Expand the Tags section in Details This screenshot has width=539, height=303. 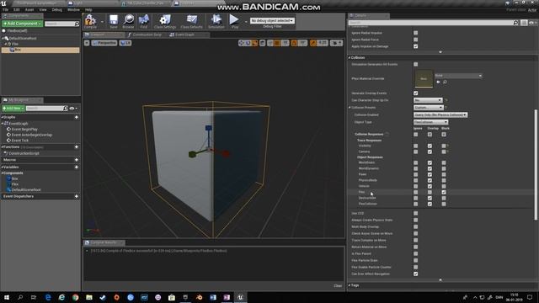pos(350,285)
